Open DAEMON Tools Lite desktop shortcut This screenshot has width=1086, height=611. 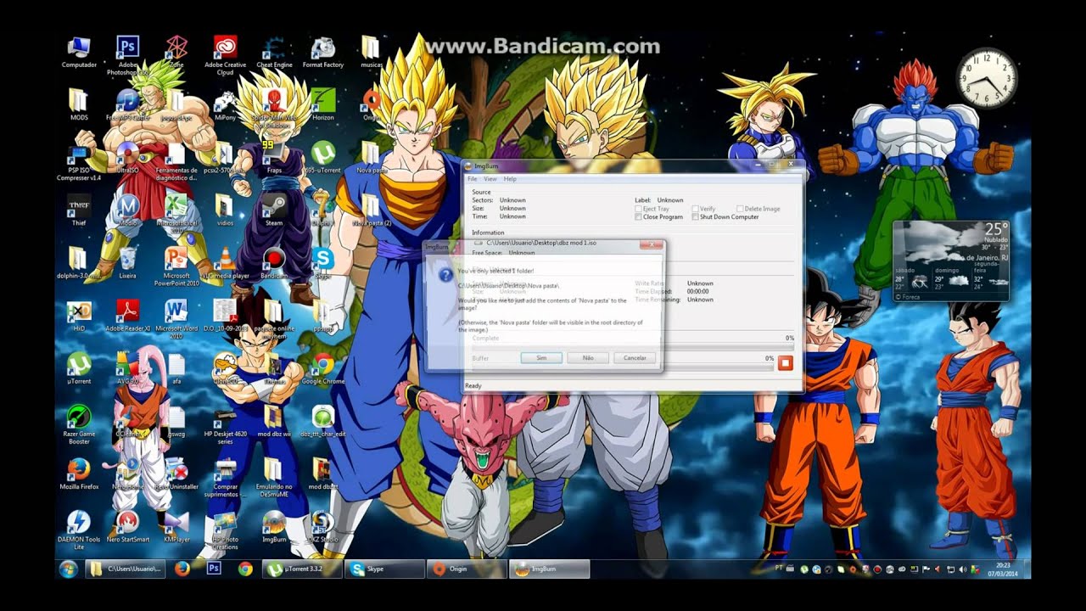click(79, 530)
